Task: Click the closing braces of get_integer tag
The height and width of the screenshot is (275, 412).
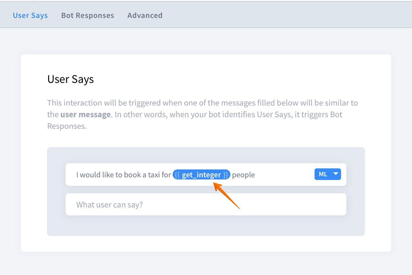Action: (x=225, y=175)
